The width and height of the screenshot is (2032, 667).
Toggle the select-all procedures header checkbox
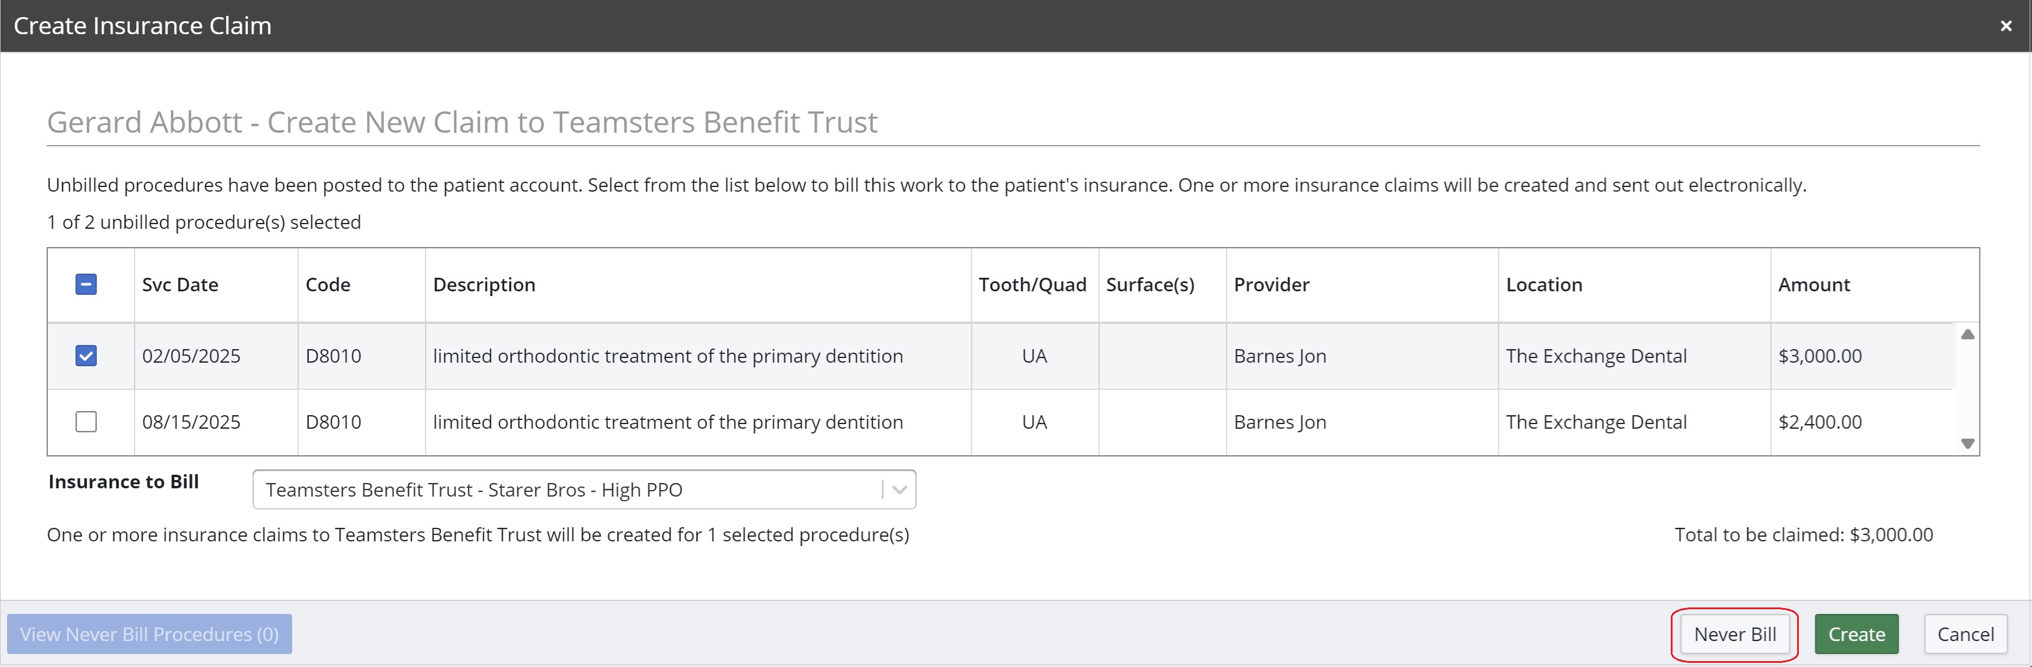click(x=86, y=285)
